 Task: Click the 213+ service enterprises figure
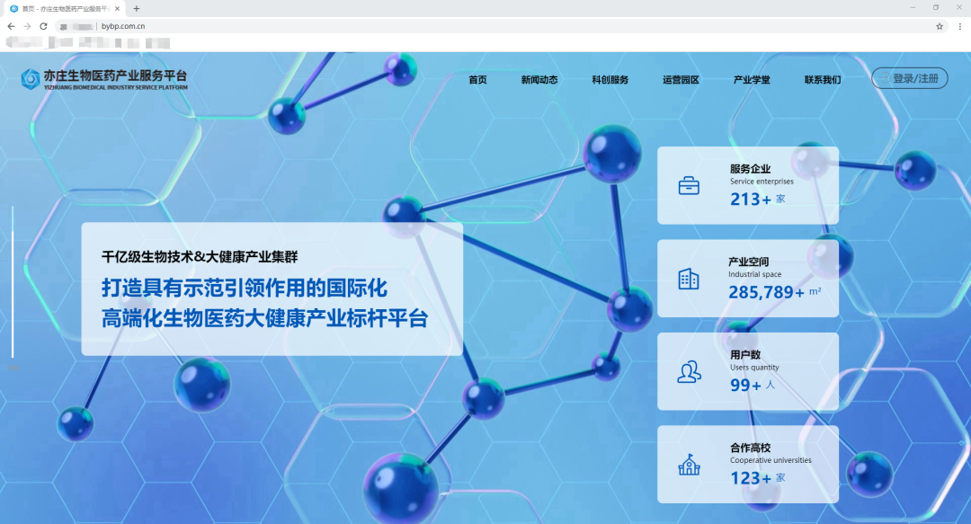click(x=751, y=200)
